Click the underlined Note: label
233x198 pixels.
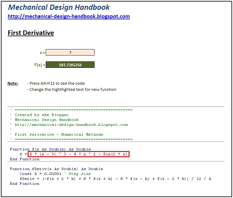[13, 83]
